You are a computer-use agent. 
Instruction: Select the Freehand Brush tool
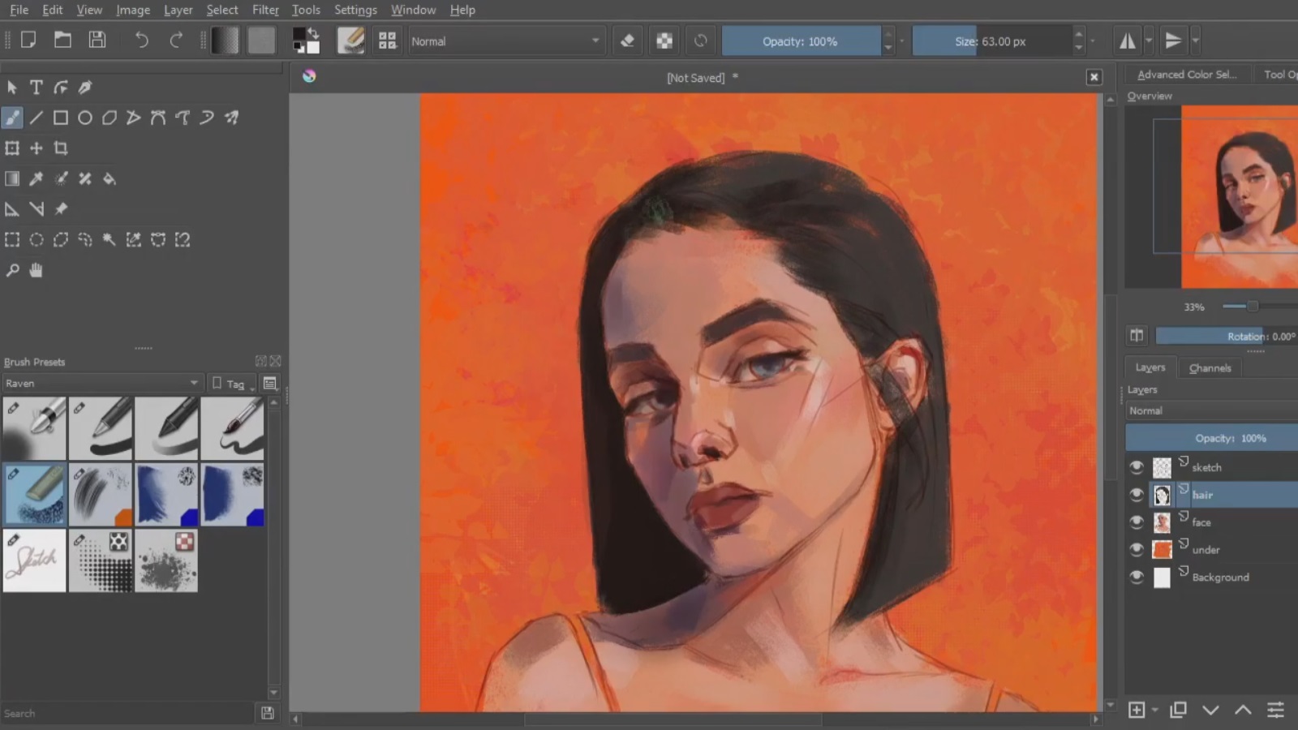(12, 118)
